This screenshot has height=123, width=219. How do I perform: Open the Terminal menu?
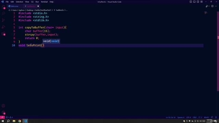point(44,2)
